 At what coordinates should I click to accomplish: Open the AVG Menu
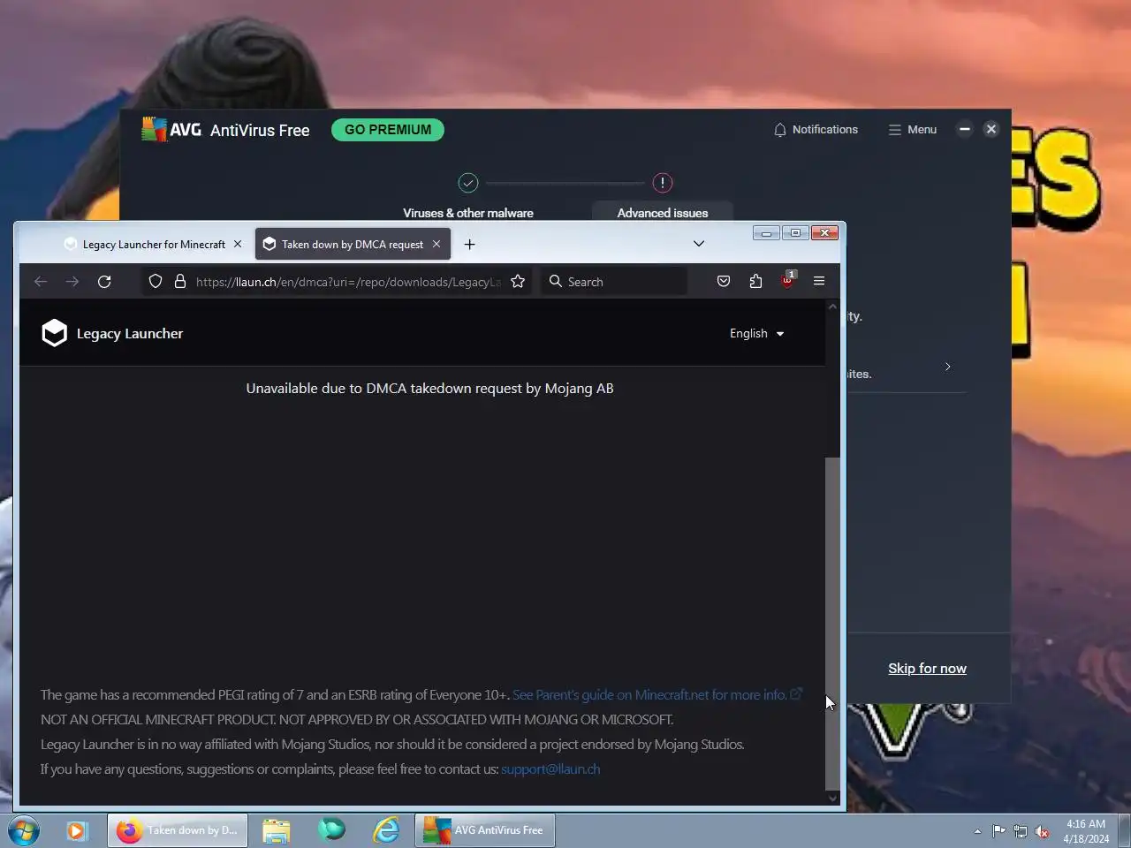click(913, 130)
